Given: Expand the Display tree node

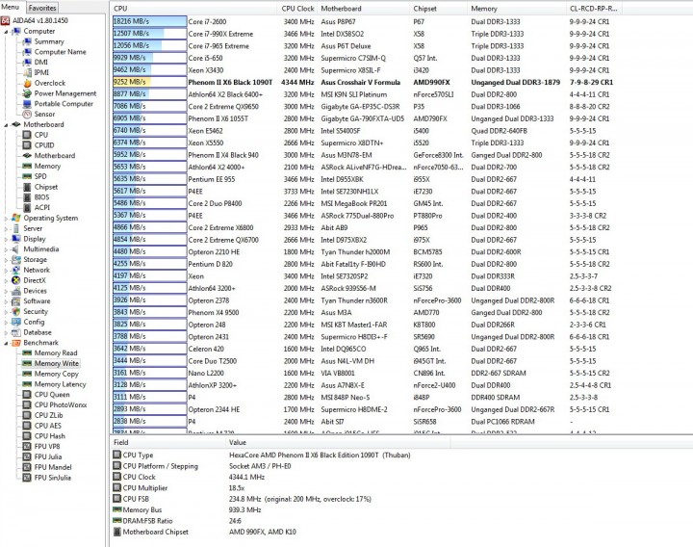Looking at the screenshot, I should point(6,239).
